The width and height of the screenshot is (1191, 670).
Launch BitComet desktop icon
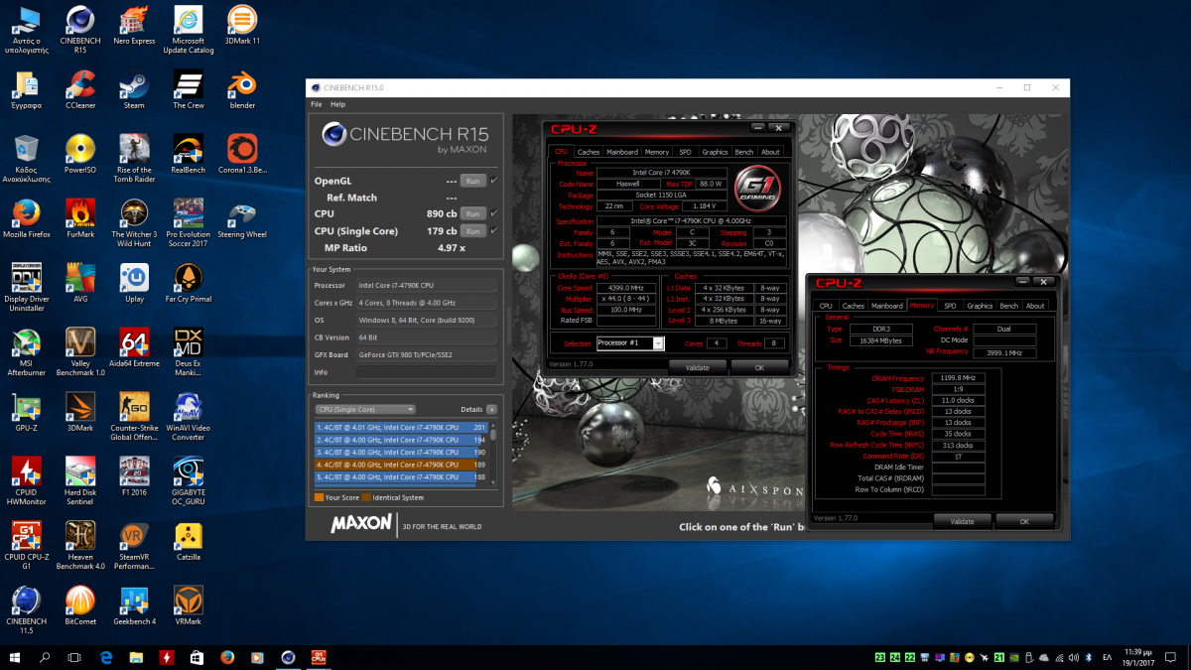click(x=79, y=606)
